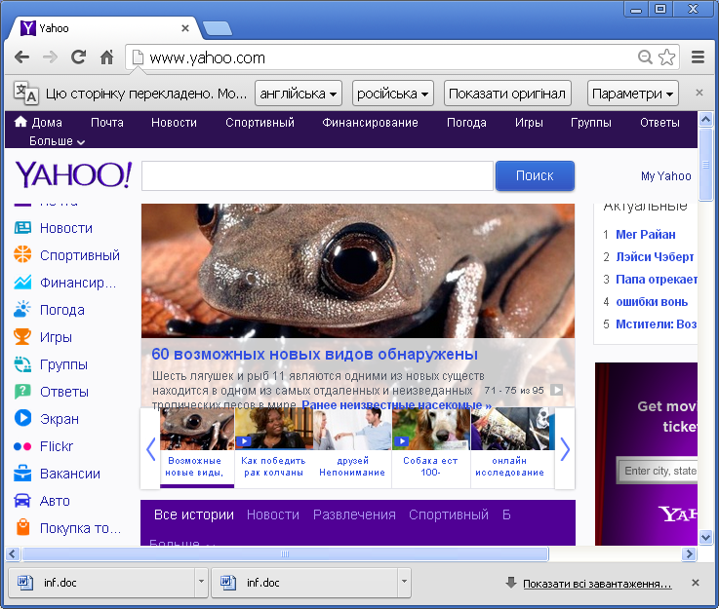Open Дома in the Yahoo top bar
The width and height of the screenshot is (719, 609).
click(x=38, y=122)
